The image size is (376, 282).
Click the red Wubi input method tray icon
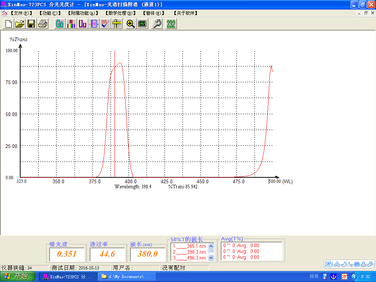point(344,276)
